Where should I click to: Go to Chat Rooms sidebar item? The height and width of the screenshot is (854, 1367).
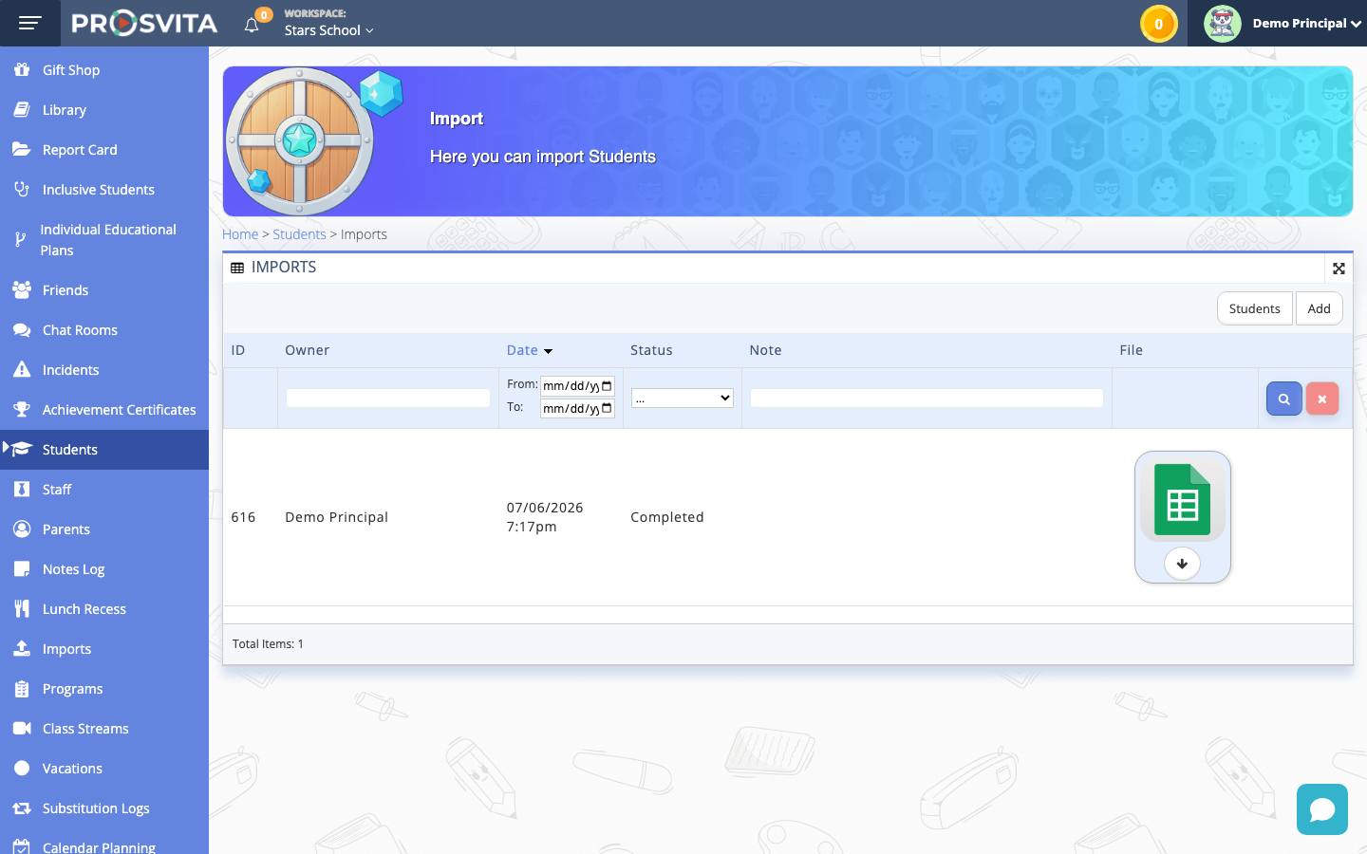coord(104,329)
